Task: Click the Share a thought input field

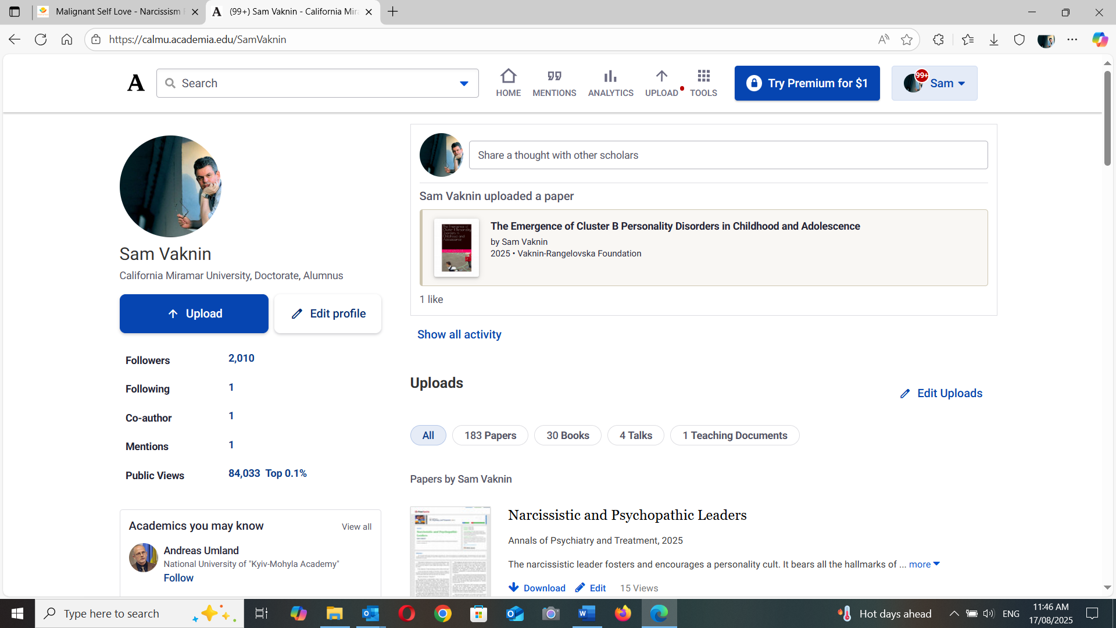Action: pos(728,155)
